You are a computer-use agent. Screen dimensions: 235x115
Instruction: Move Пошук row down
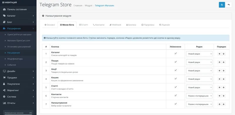224,62
